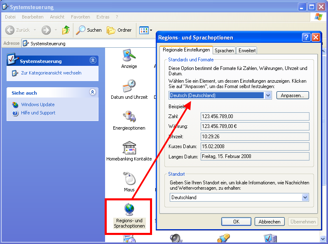Open the Standort Deutschland dropdown
328x244 pixels.
tap(305, 198)
